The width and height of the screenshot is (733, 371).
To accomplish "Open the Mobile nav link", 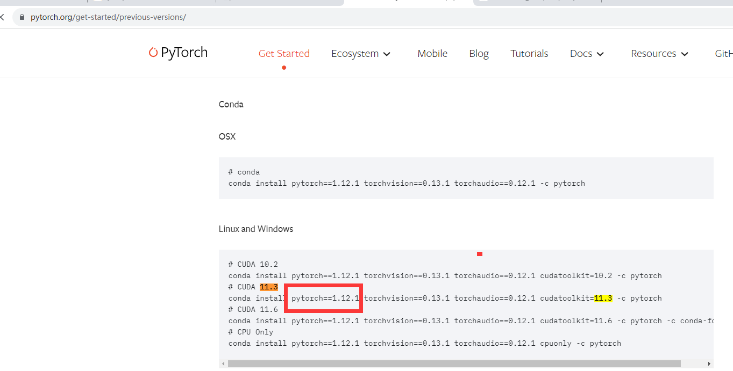I will pyautogui.click(x=432, y=54).
